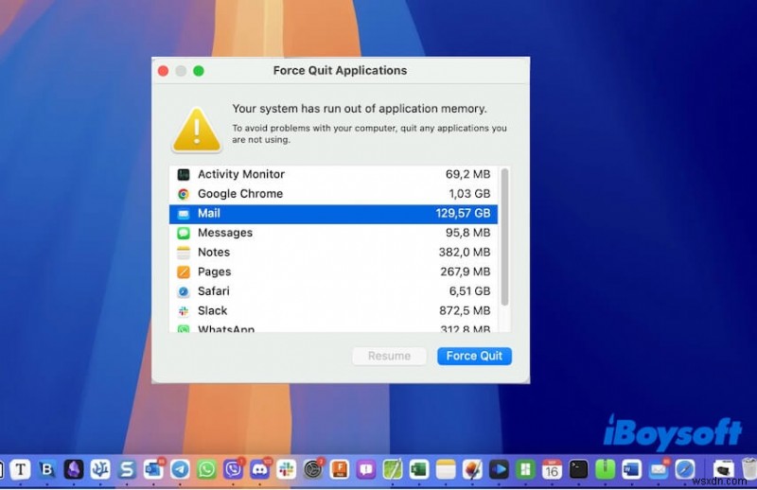Open the green pencil editor icon in the Dock

tap(393, 469)
